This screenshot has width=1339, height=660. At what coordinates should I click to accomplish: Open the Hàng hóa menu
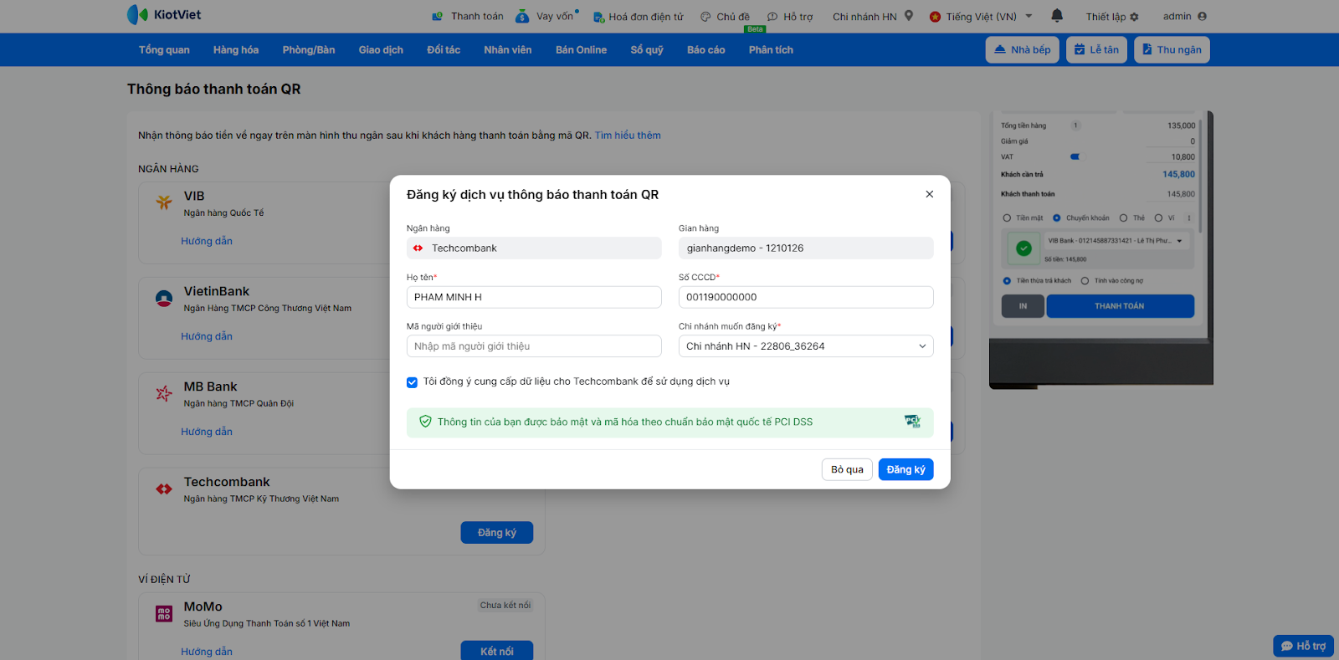point(235,50)
